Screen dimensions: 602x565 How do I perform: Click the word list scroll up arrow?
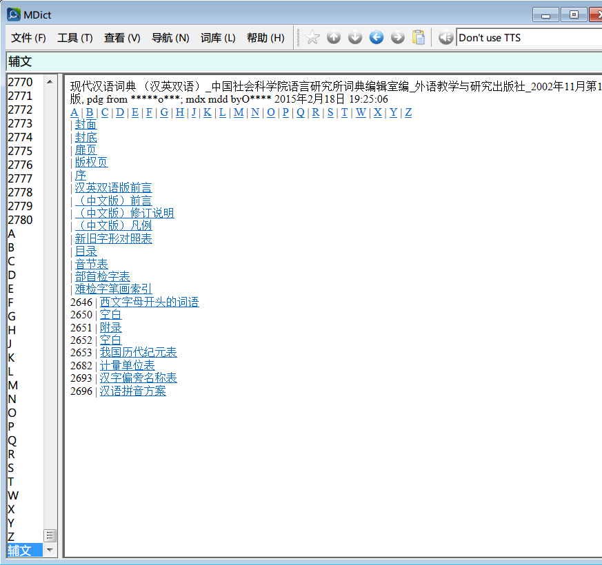(x=50, y=82)
